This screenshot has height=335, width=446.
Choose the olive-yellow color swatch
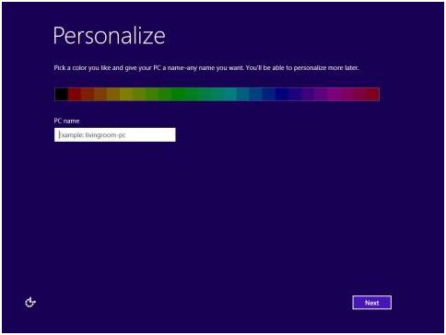pos(126,94)
